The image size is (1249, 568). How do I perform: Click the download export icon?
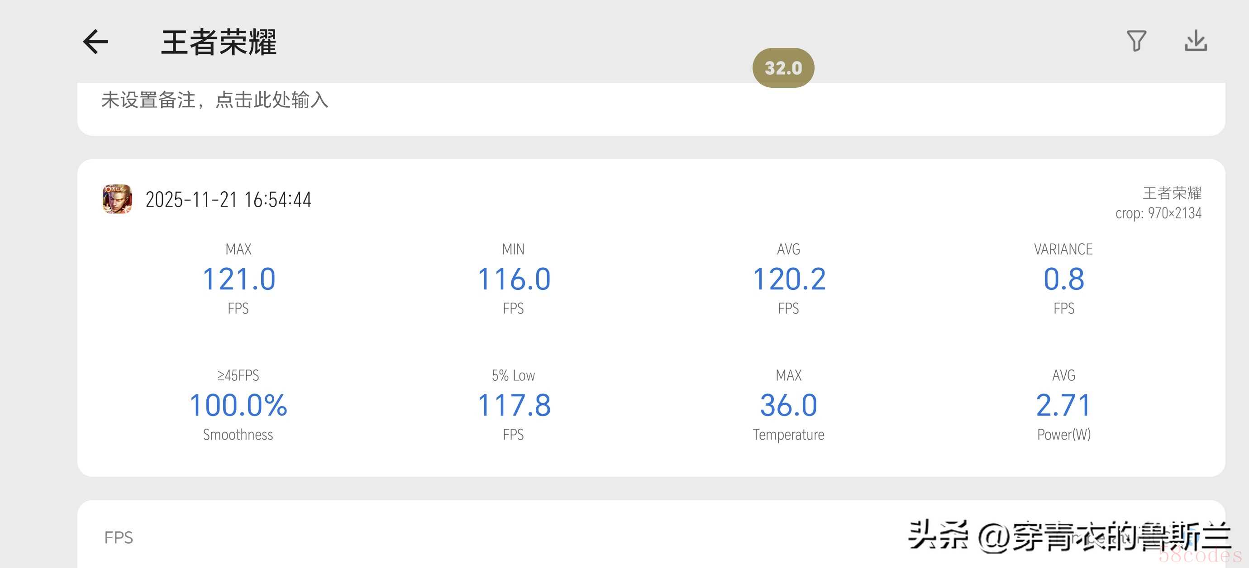click(x=1196, y=41)
